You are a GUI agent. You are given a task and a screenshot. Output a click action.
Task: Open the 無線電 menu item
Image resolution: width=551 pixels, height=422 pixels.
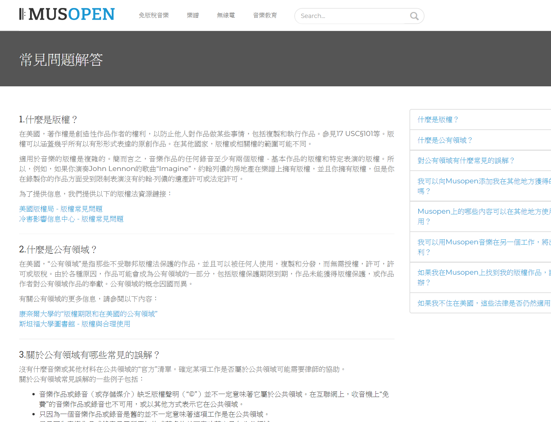coord(226,15)
